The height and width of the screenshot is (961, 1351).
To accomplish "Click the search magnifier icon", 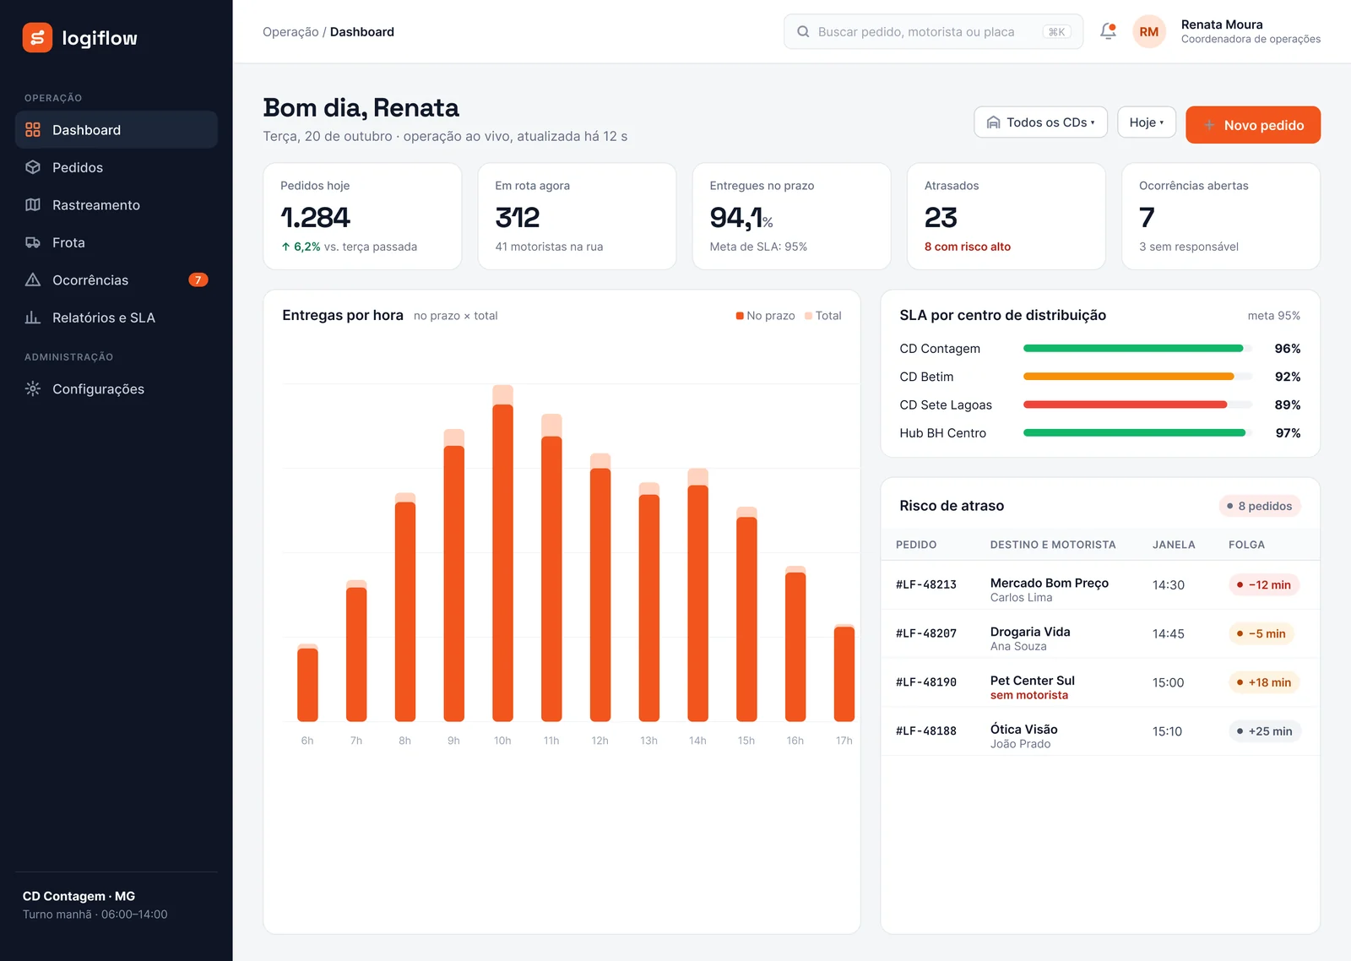I will (x=803, y=31).
